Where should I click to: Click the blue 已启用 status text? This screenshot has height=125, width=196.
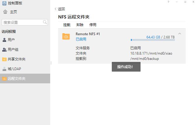coord(81,39)
